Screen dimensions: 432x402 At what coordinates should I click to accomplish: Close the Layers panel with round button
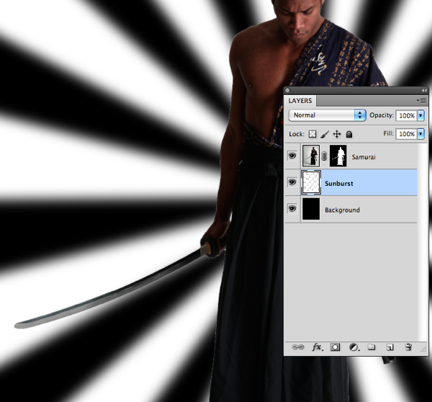287,90
